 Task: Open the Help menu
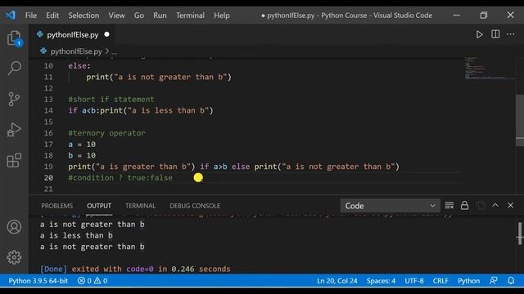pyautogui.click(x=222, y=16)
